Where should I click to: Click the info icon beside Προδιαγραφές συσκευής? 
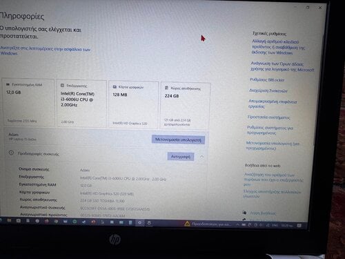pos(11,153)
